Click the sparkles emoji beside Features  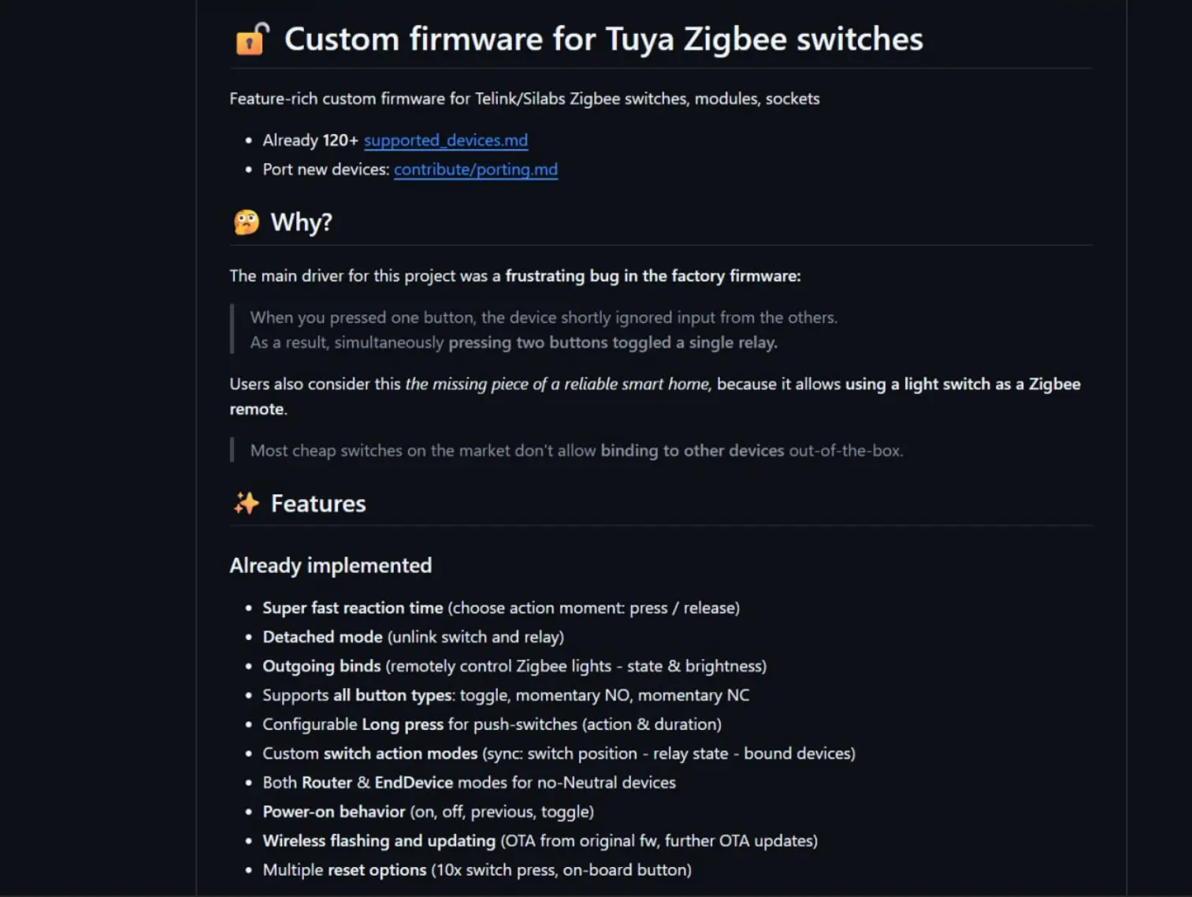click(246, 503)
